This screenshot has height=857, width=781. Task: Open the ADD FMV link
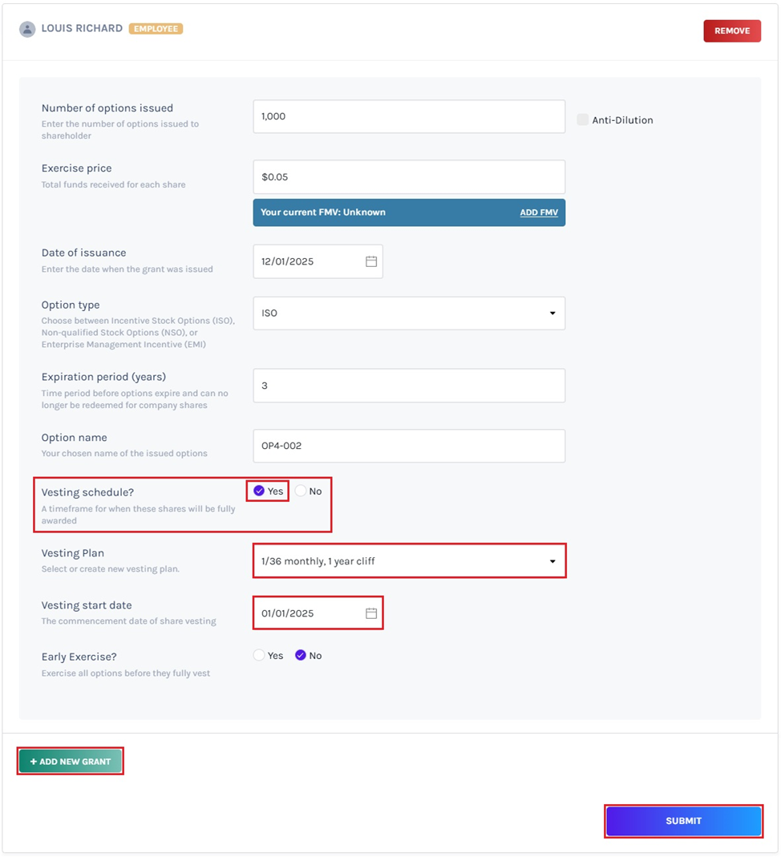tap(538, 212)
